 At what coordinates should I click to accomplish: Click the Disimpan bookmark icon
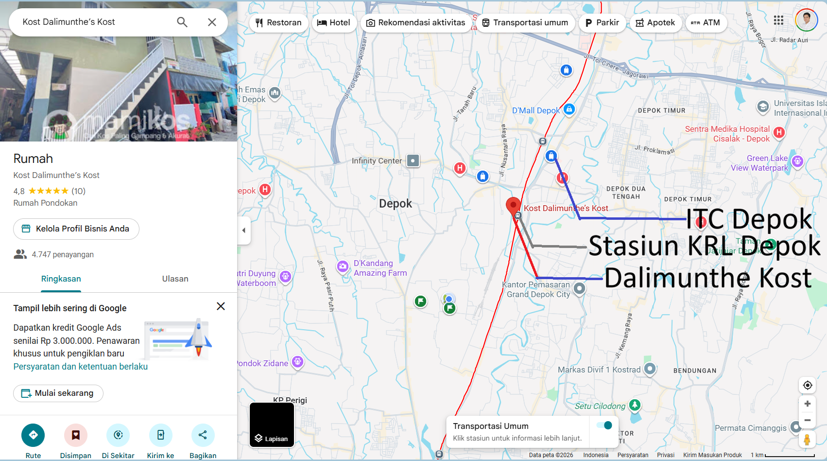(x=76, y=435)
